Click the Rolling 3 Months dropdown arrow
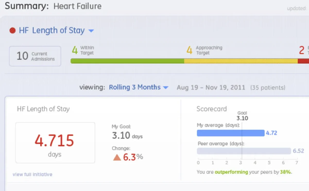This screenshot has width=309, height=191. pyautogui.click(x=166, y=88)
